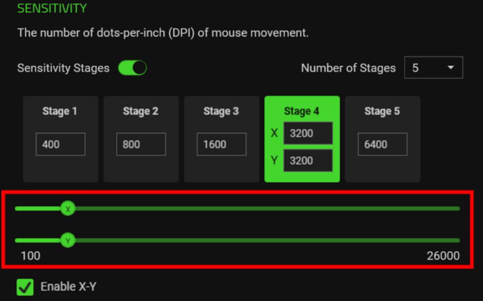Click the Stage 4 X value field
This screenshot has height=301, width=483.
coord(308,133)
